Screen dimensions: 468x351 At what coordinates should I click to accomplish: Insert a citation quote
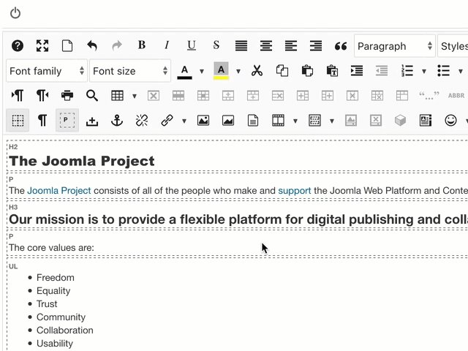point(429,96)
